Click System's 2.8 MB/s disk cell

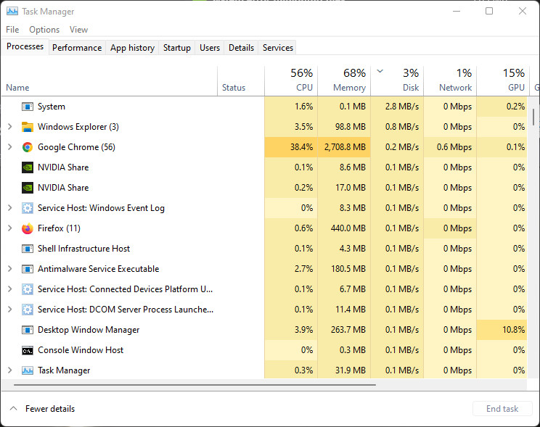(397, 107)
